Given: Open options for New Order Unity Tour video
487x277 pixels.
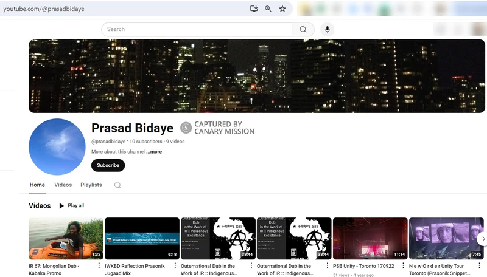Looking at the screenshot, I should coord(479,265).
